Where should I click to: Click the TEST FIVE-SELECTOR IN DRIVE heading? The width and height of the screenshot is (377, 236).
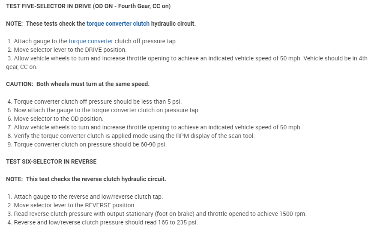coord(88,6)
